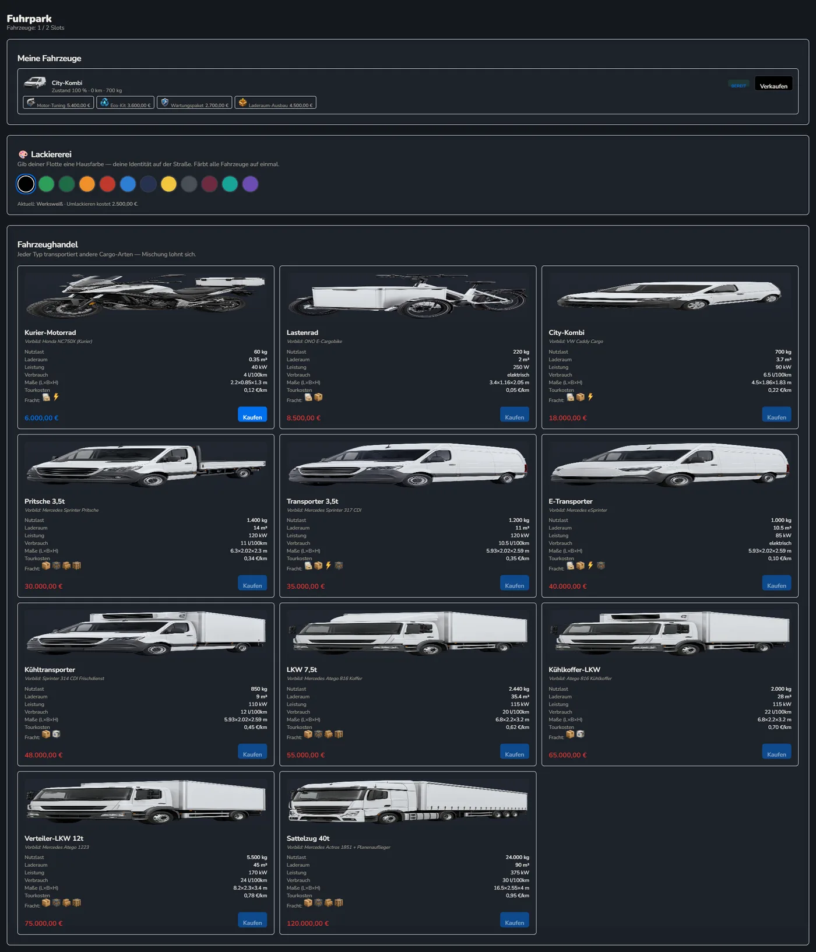Select the Eco-Kit upgrade icon
The width and height of the screenshot is (816, 952).
[104, 103]
